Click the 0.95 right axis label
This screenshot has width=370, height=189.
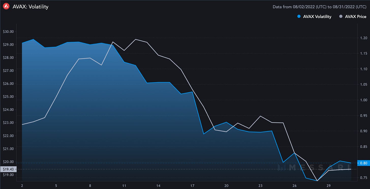coord(363,116)
